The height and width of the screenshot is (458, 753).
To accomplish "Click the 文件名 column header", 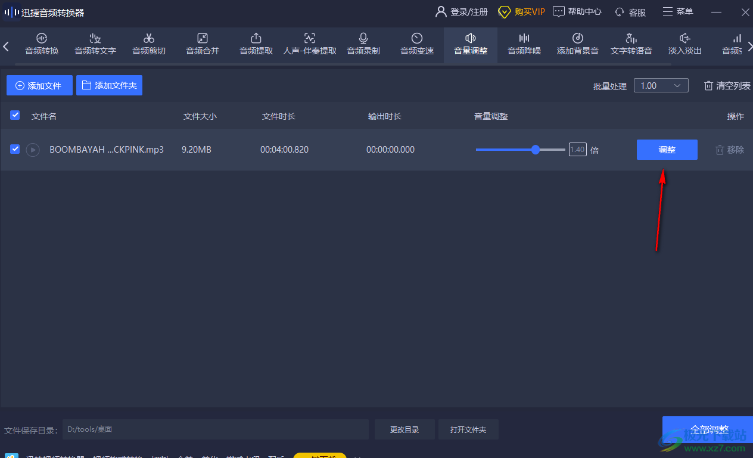I will [x=44, y=116].
